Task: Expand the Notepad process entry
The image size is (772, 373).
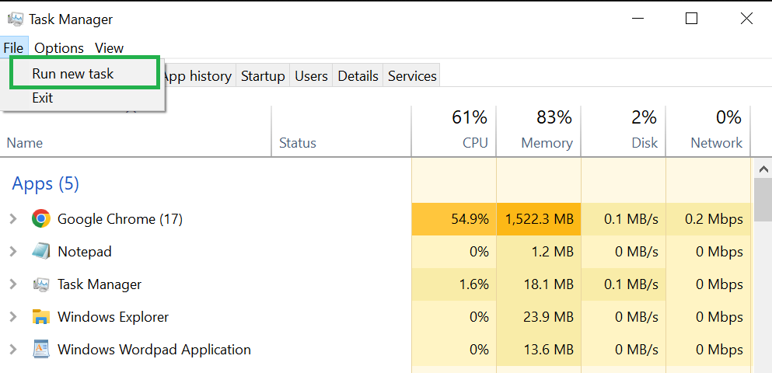Action: [13, 252]
